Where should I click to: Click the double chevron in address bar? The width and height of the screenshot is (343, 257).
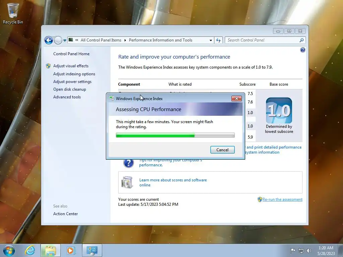pos(77,40)
